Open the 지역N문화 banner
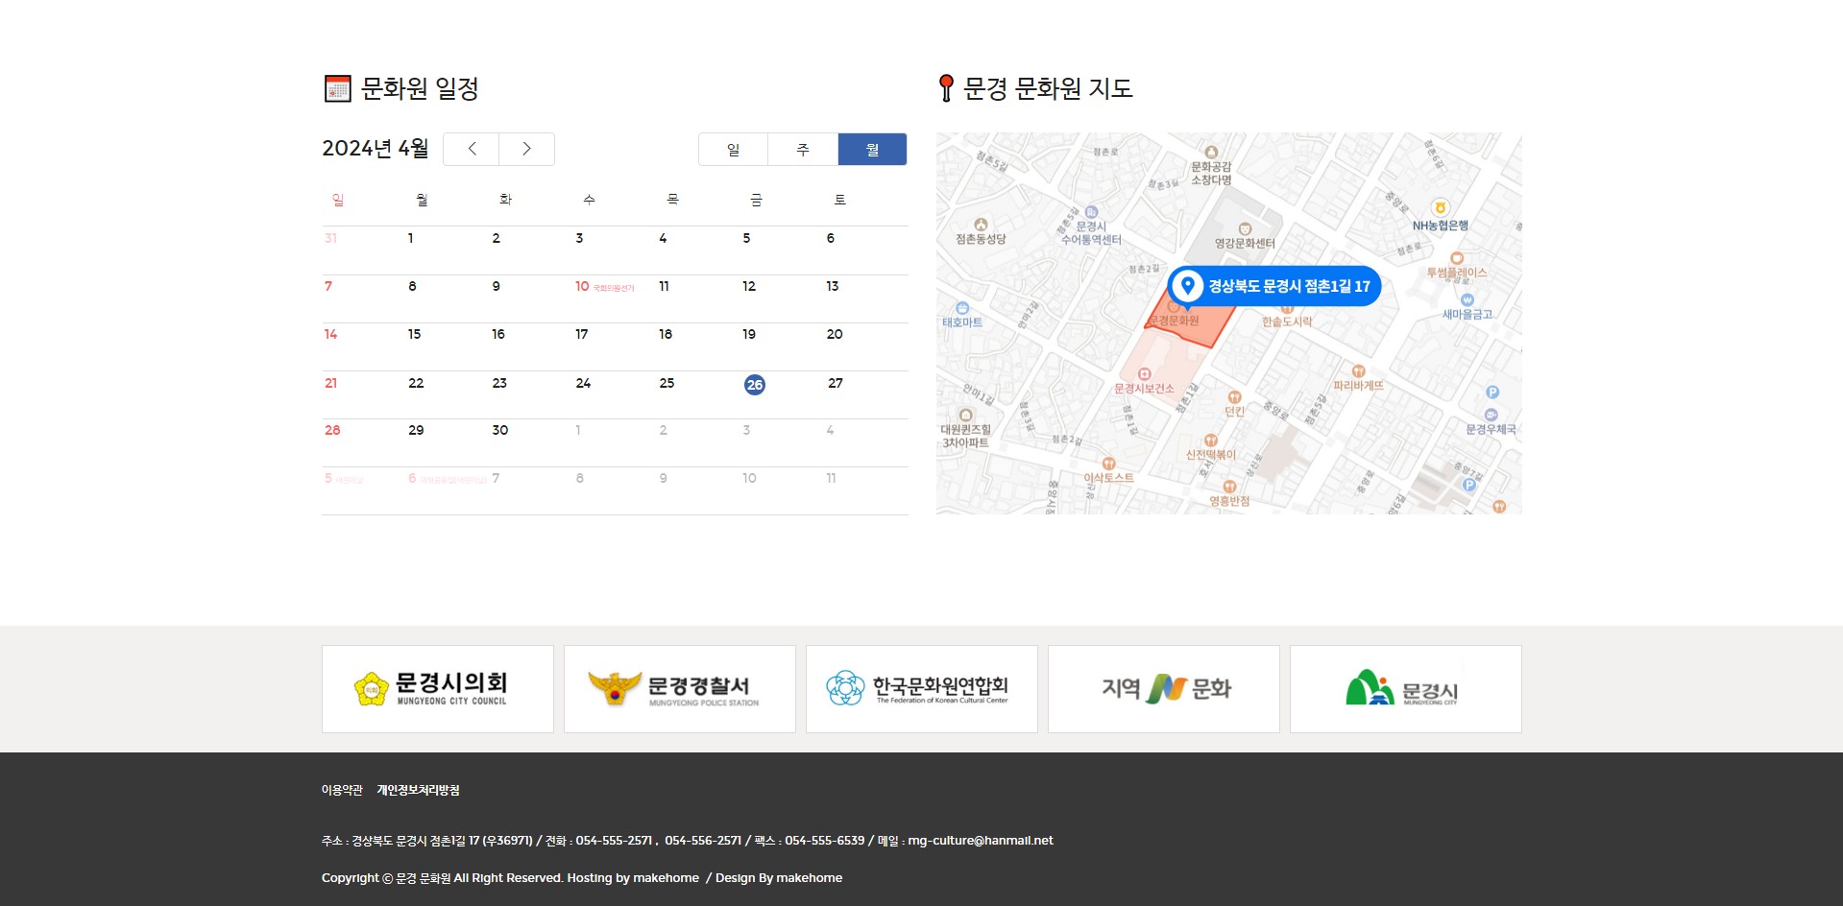The height and width of the screenshot is (906, 1843). tap(1164, 689)
